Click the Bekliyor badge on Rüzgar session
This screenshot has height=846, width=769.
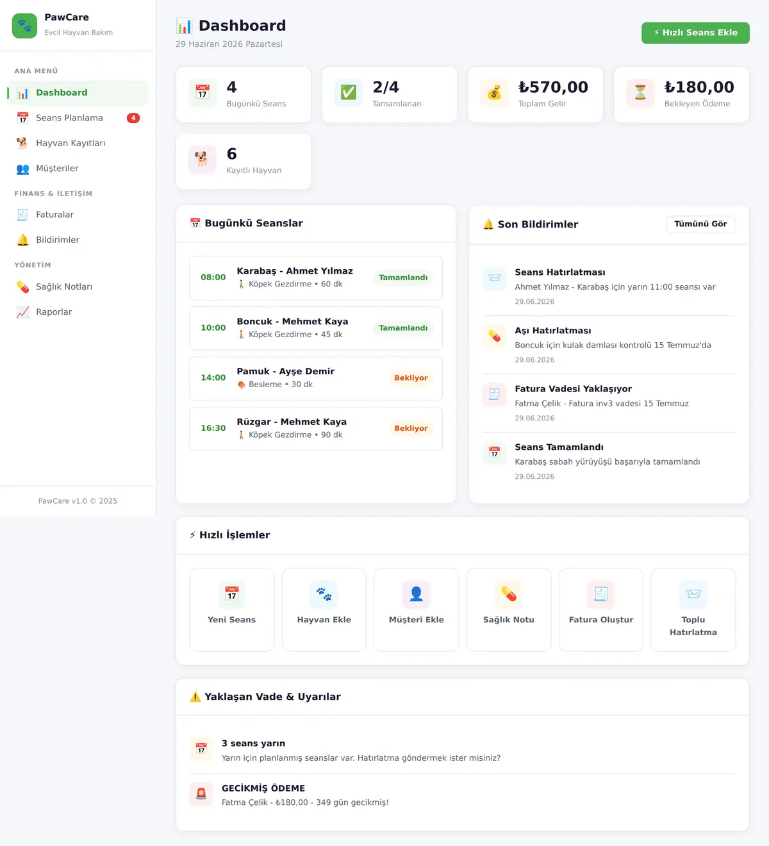tap(411, 428)
